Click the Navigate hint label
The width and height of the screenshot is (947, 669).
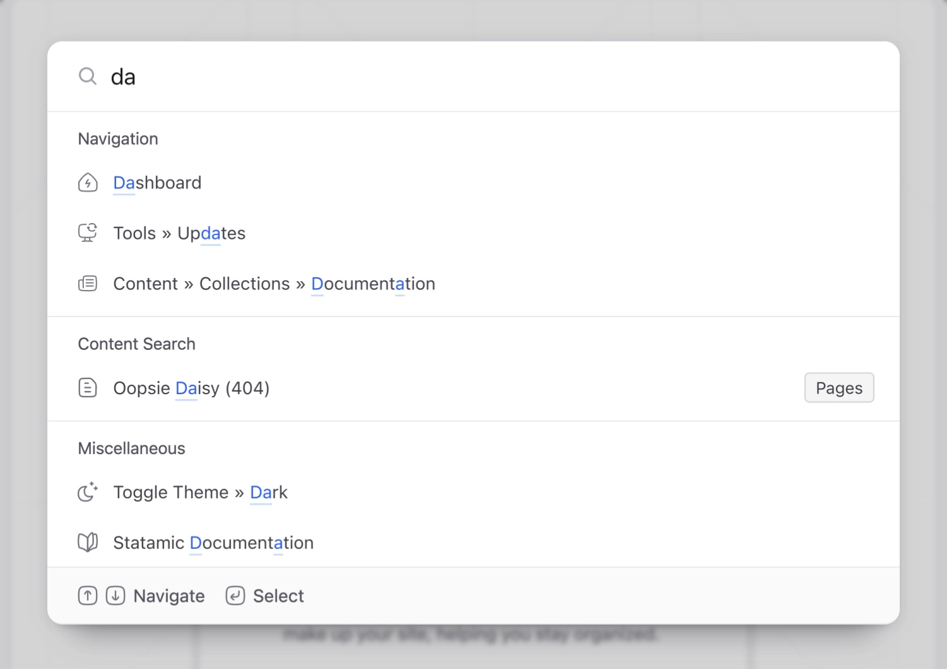click(169, 596)
